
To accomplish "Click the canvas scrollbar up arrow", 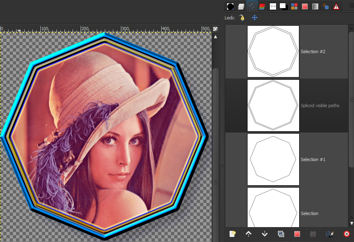I will coord(216,37).
